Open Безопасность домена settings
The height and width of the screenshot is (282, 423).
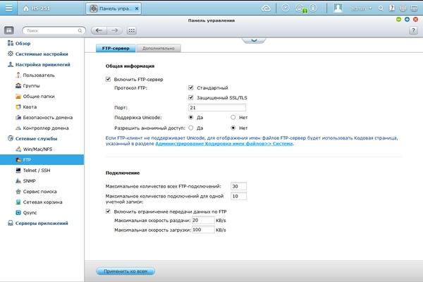(44, 118)
